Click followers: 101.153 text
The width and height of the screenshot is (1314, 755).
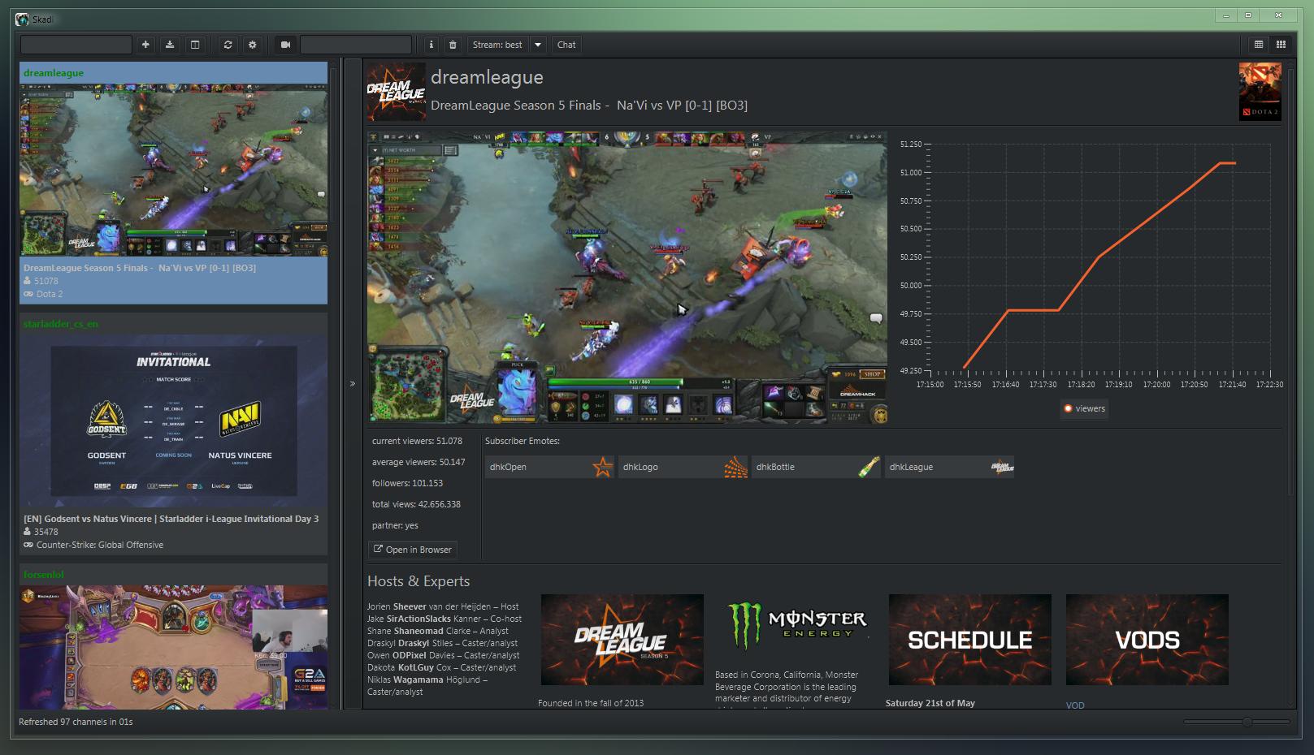point(407,483)
